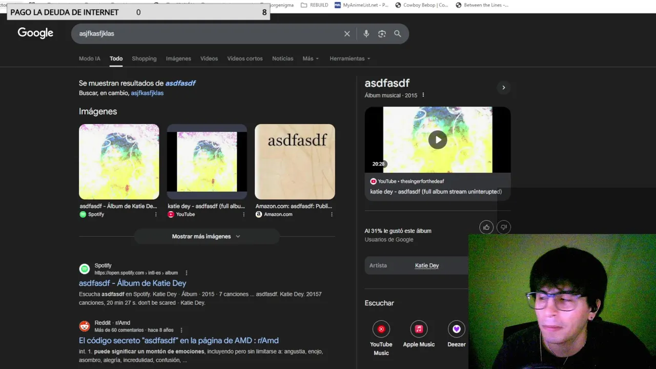
Task: Open Apple Music listening option
Action: tap(419, 335)
